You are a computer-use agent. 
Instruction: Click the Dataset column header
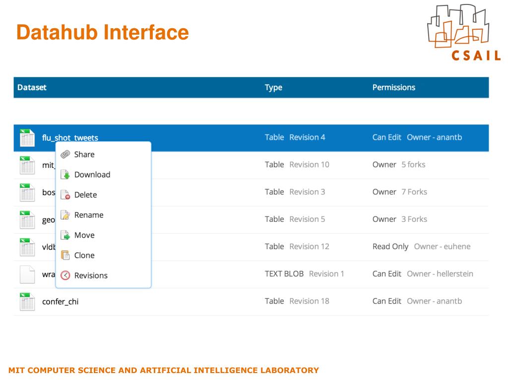pos(32,87)
